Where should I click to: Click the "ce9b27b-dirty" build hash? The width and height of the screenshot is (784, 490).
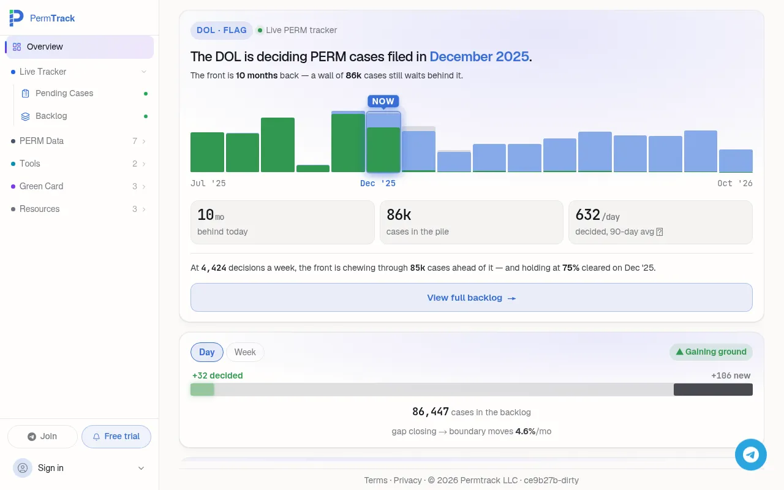pos(551,480)
